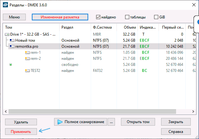The height and width of the screenshot is (139, 199).
Task: Click the scrollbar right arrow
Action: pos(193,111)
